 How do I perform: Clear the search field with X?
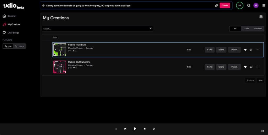coord(150,29)
